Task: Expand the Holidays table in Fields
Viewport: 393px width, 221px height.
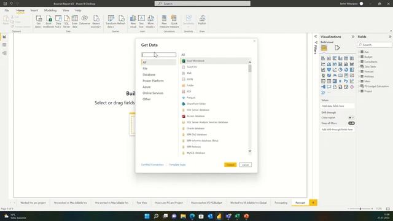Action: 359,76
